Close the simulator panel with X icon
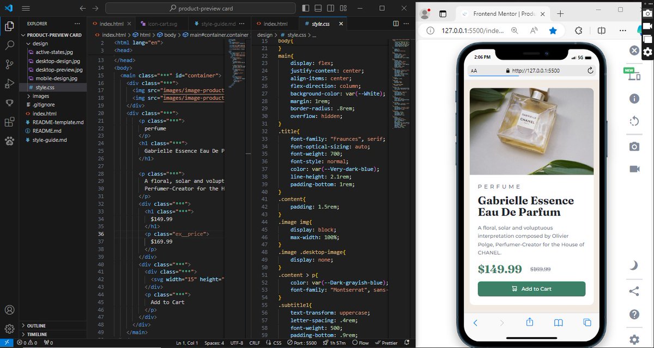Screen dimensions: 654x348 pyautogui.click(x=634, y=51)
